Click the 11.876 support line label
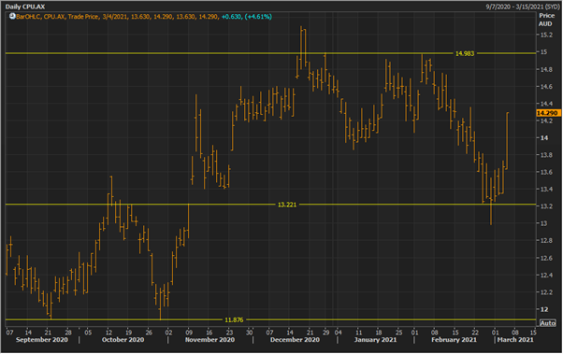The width and height of the screenshot is (563, 354). (x=234, y=320)
